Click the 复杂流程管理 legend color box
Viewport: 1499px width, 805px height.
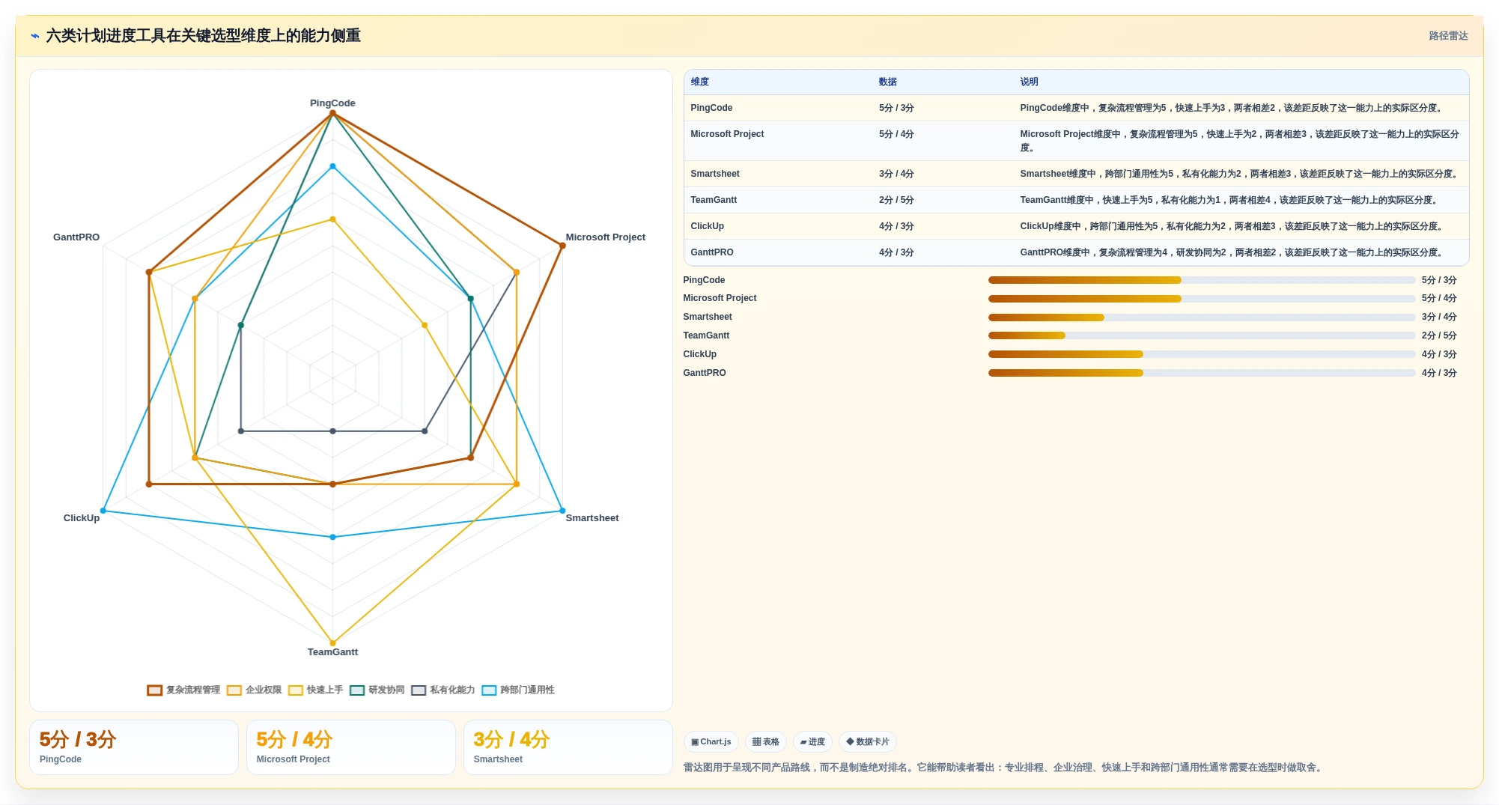click(x=154, y=690)
